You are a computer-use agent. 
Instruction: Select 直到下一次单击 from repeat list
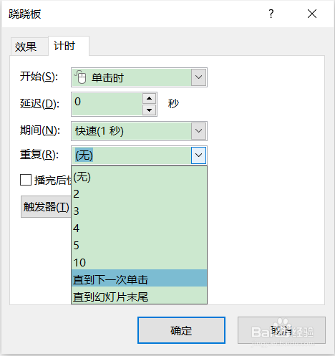point(139,278)
